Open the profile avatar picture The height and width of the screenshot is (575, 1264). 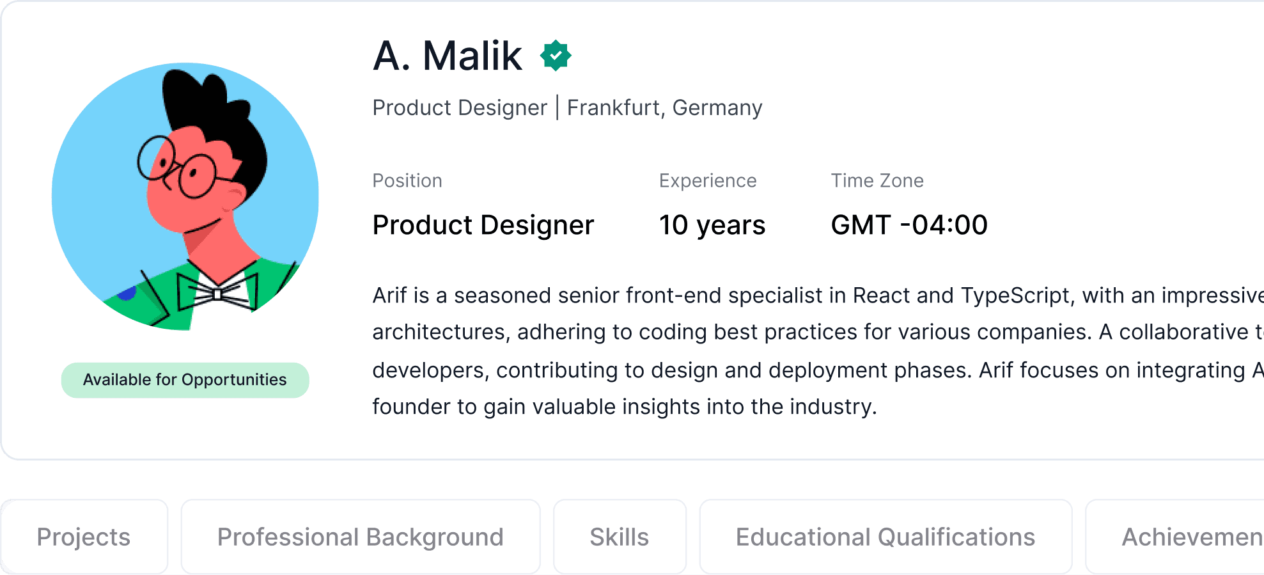tap(185, 196)
